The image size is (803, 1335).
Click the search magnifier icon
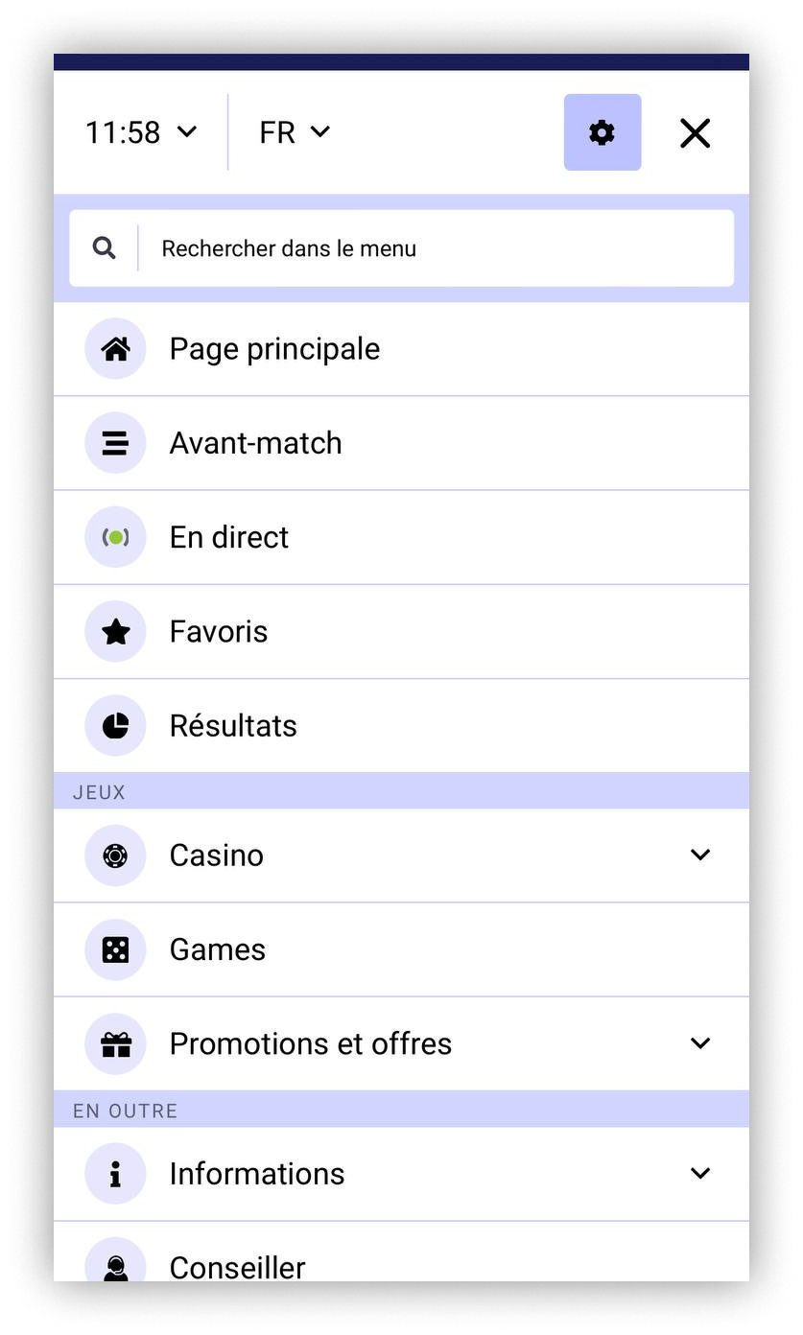click(105, 247)
